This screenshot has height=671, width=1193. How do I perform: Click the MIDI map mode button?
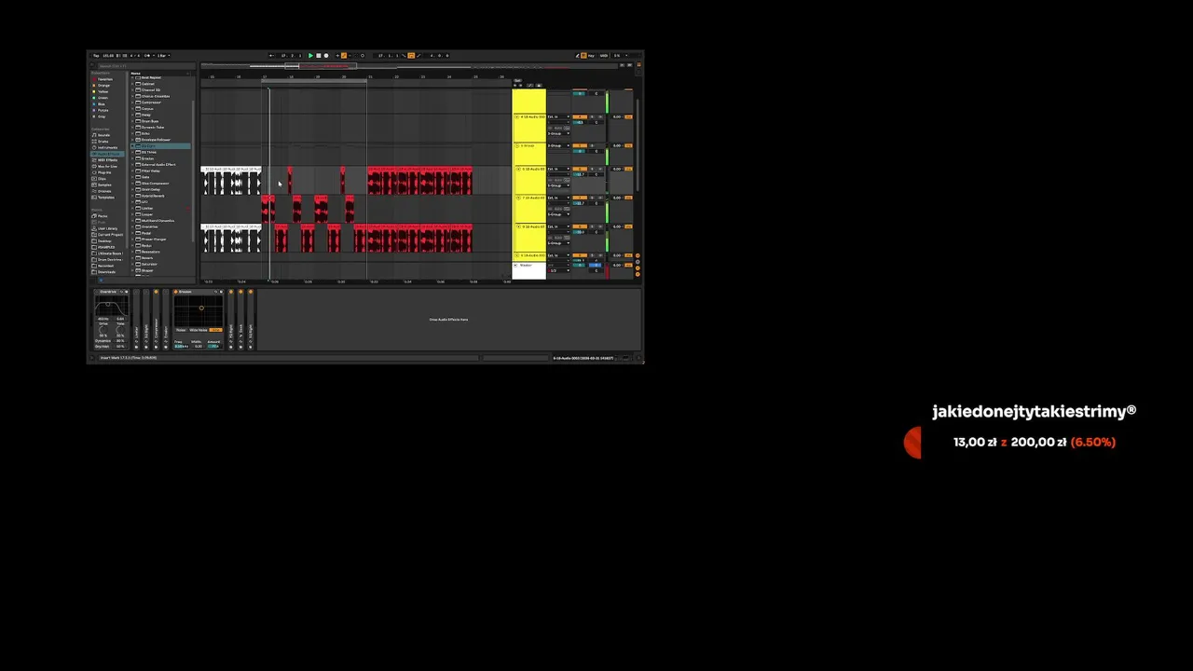(x=604, y=56)
